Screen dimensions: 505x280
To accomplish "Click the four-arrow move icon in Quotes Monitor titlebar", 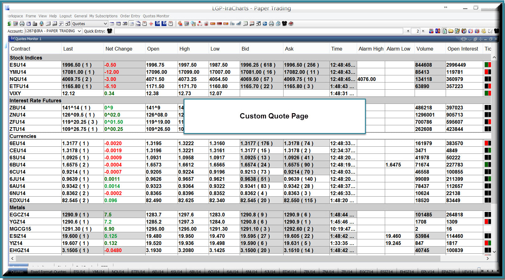I will (480, 39).
